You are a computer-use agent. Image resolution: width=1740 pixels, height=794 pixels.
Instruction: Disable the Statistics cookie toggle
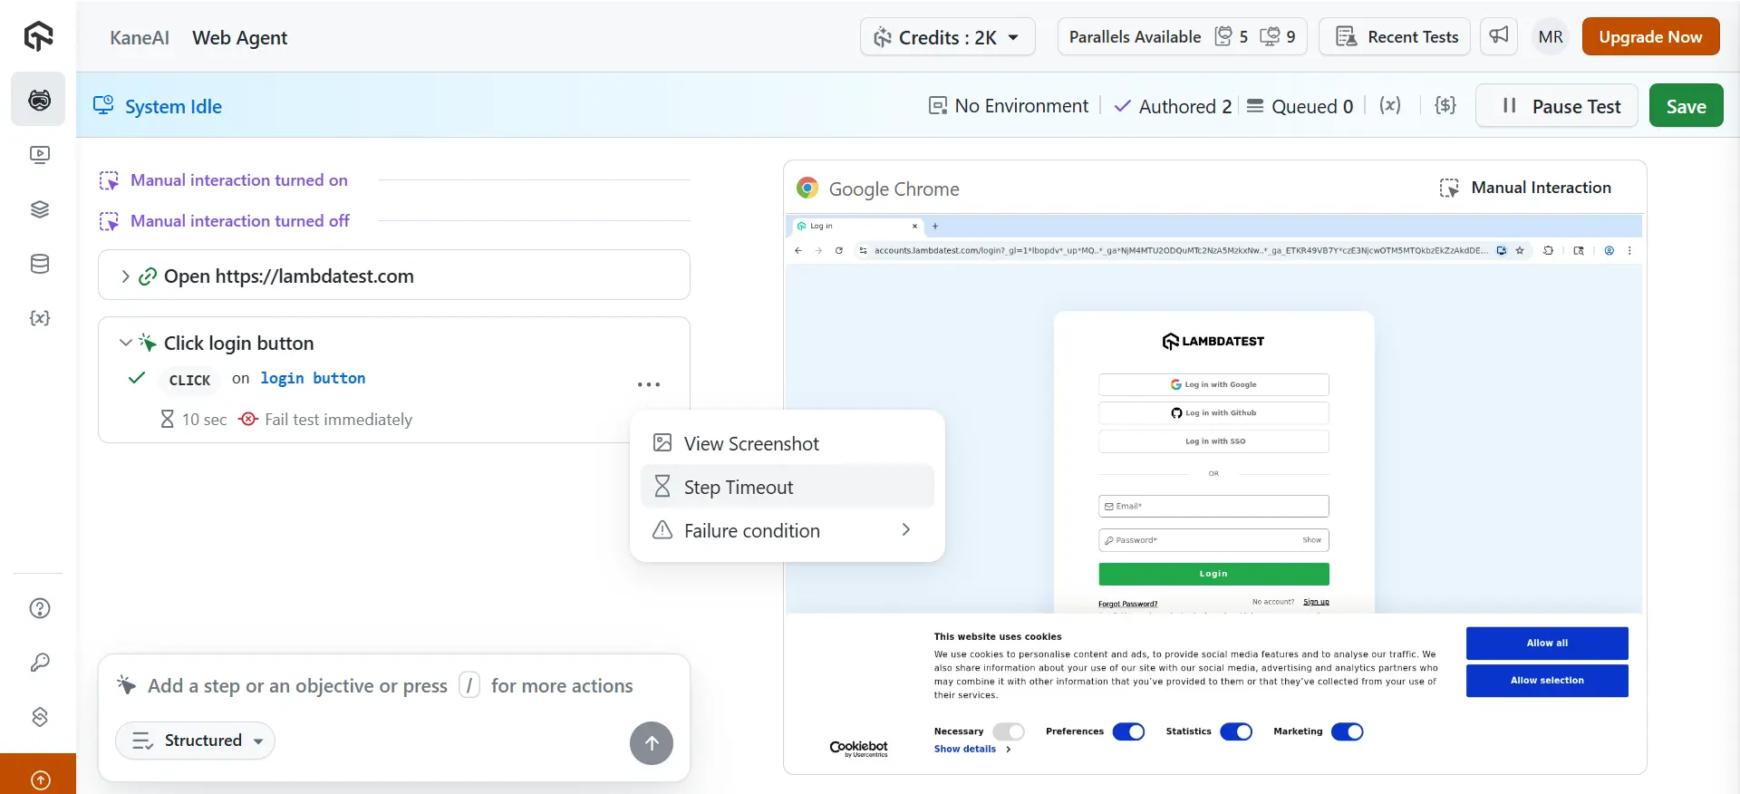point(1236,731)
